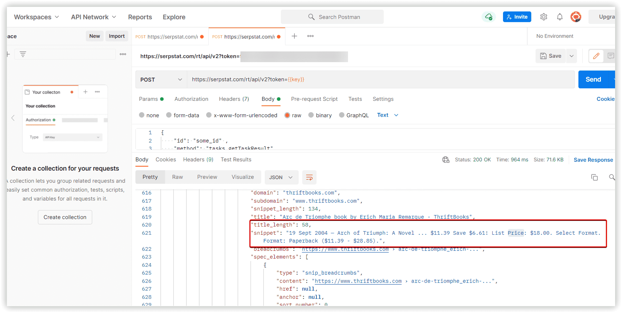Viewport: 622px width, 313px height.
Task: Toggle word wrap in response viewer
Action: [309, 177]
